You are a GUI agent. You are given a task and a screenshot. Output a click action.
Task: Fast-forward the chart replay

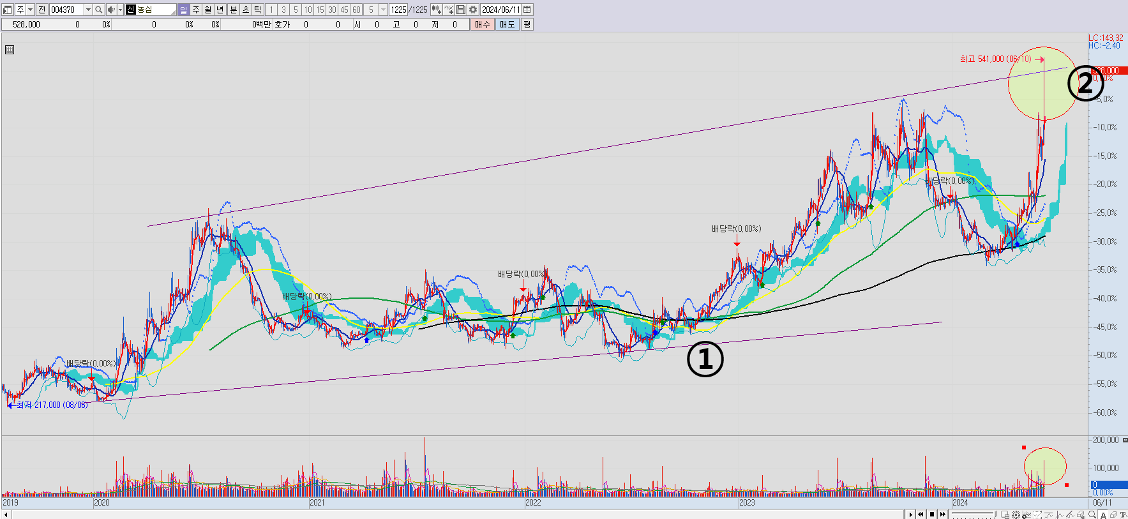click(x=943, y=514)
